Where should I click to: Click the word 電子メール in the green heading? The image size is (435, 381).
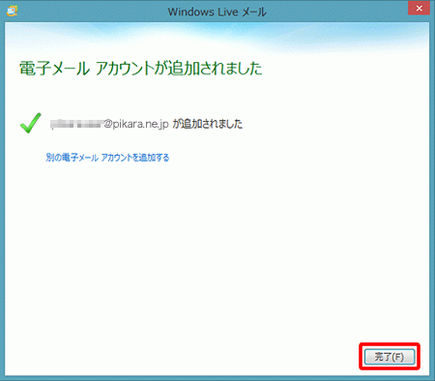pos(54,69)
